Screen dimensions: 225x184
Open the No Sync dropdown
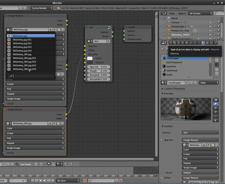(67, 181)
